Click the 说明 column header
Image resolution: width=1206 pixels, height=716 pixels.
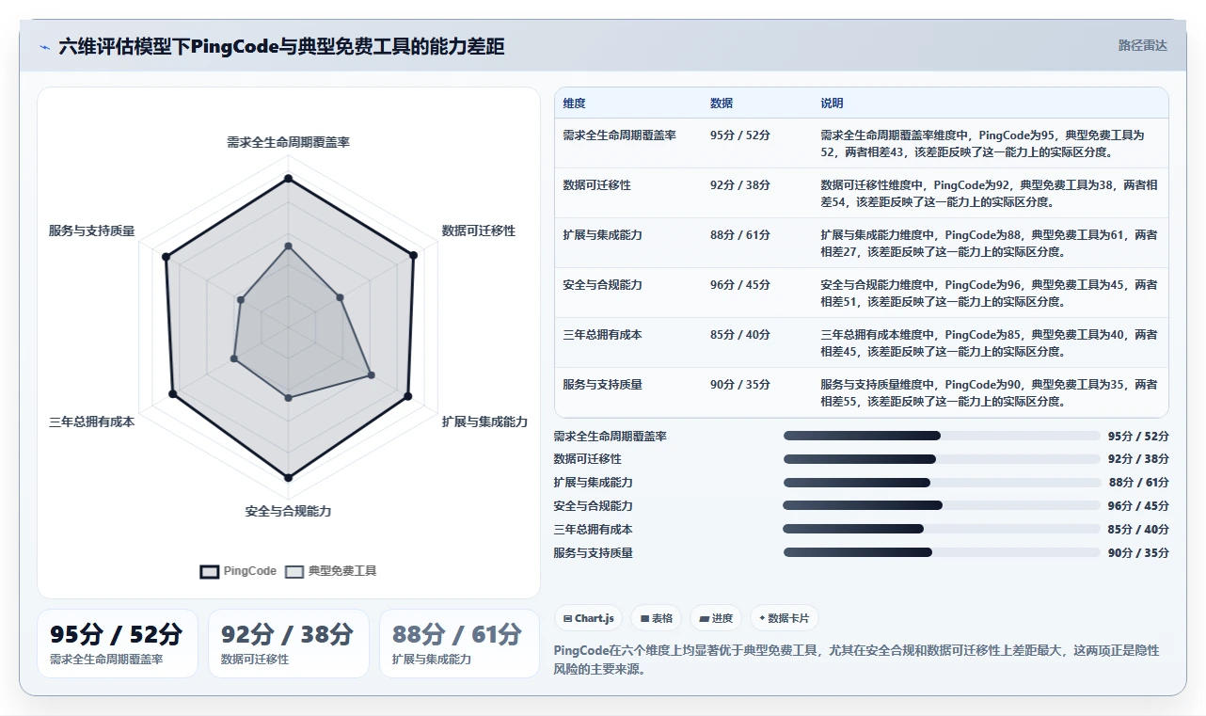click(x=832, y=103)
